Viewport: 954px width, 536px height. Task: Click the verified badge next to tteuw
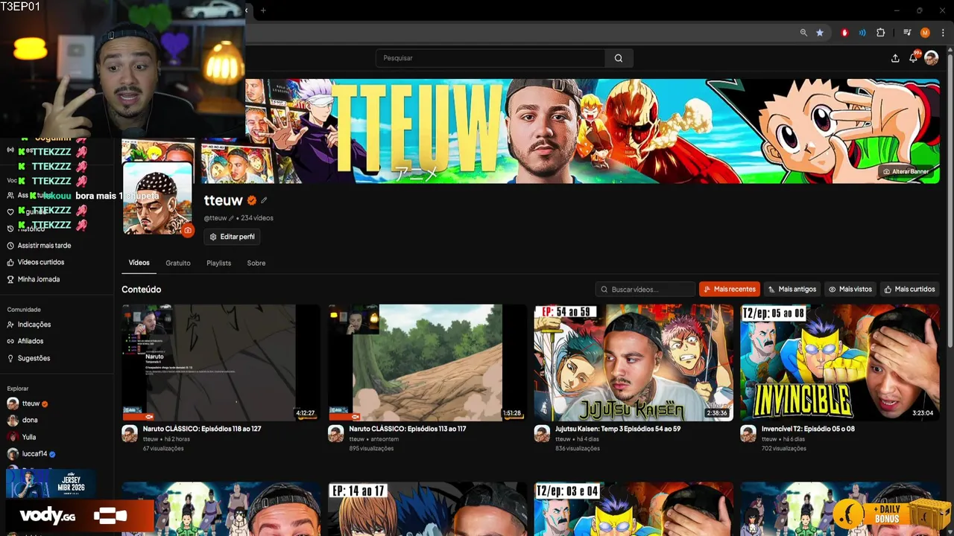coord(252,200)
